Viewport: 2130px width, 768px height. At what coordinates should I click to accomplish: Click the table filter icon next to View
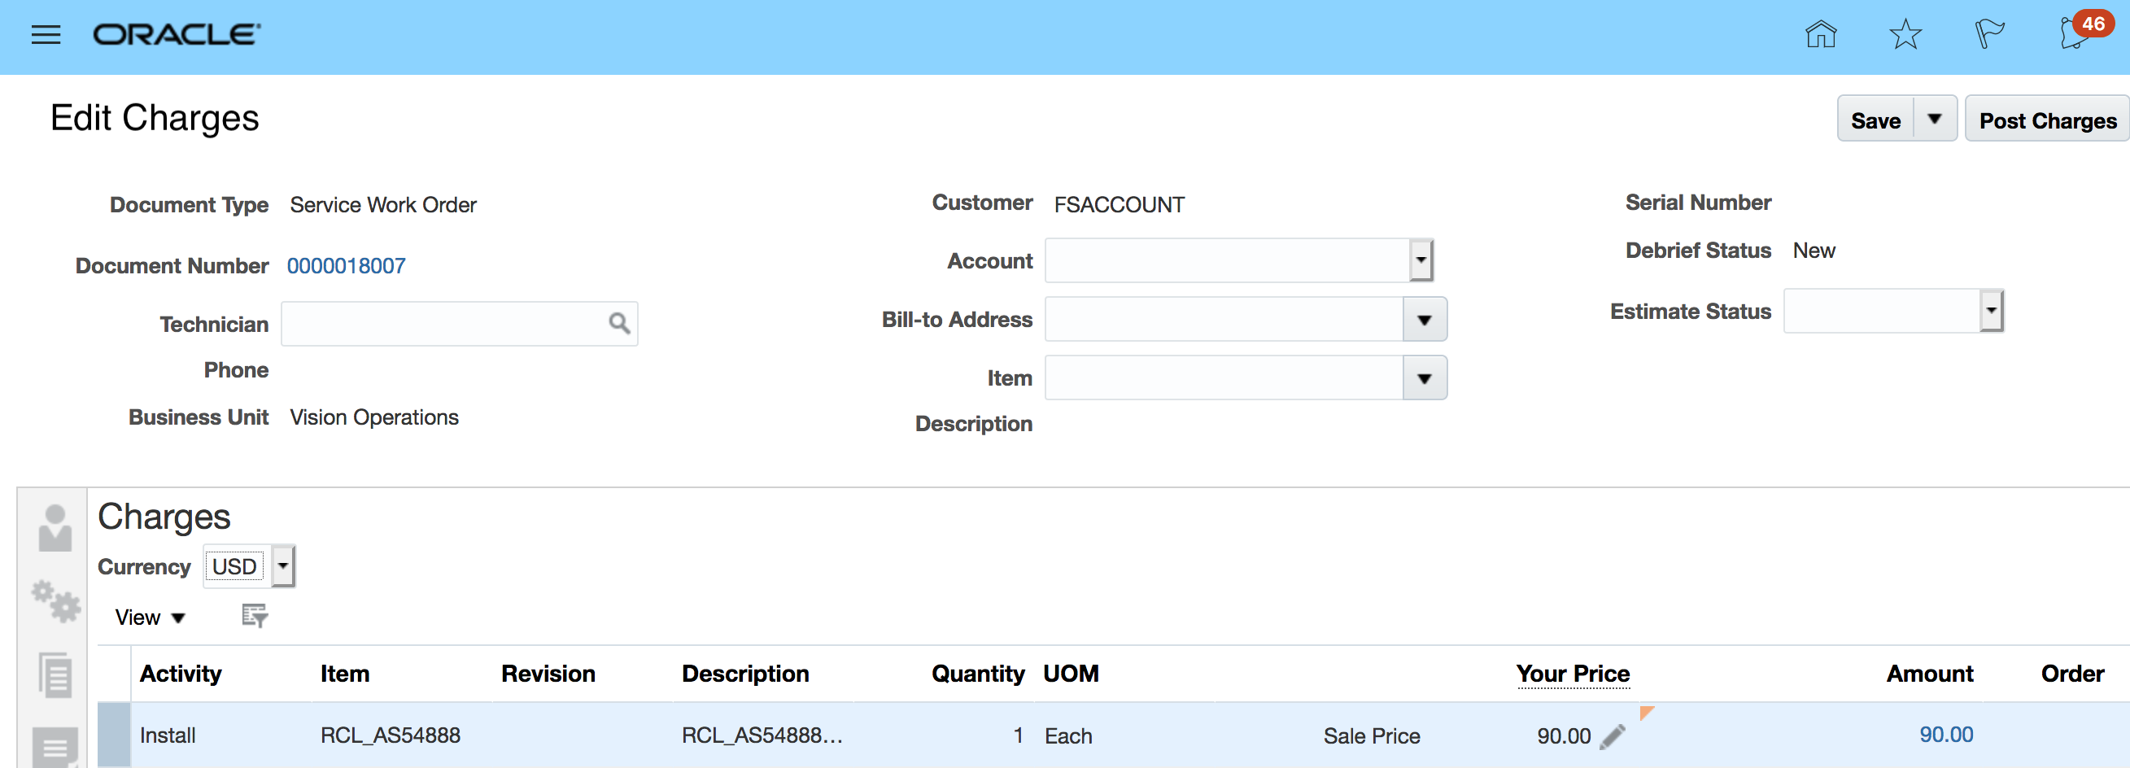pos(254,616)
